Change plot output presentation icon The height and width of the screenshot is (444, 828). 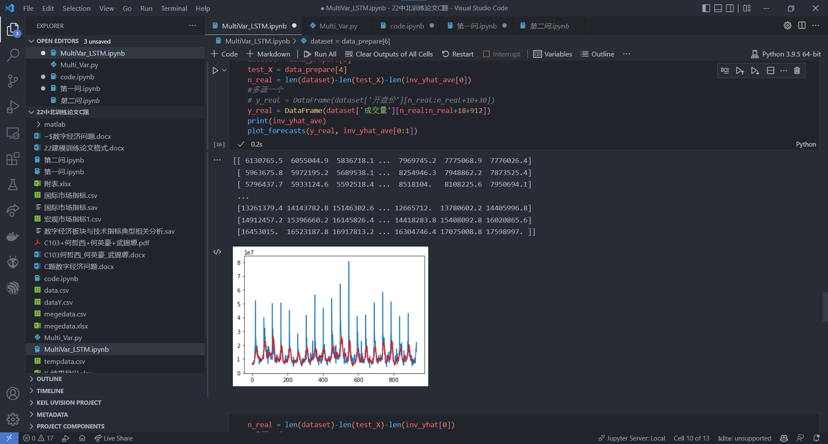pos(217,252)
